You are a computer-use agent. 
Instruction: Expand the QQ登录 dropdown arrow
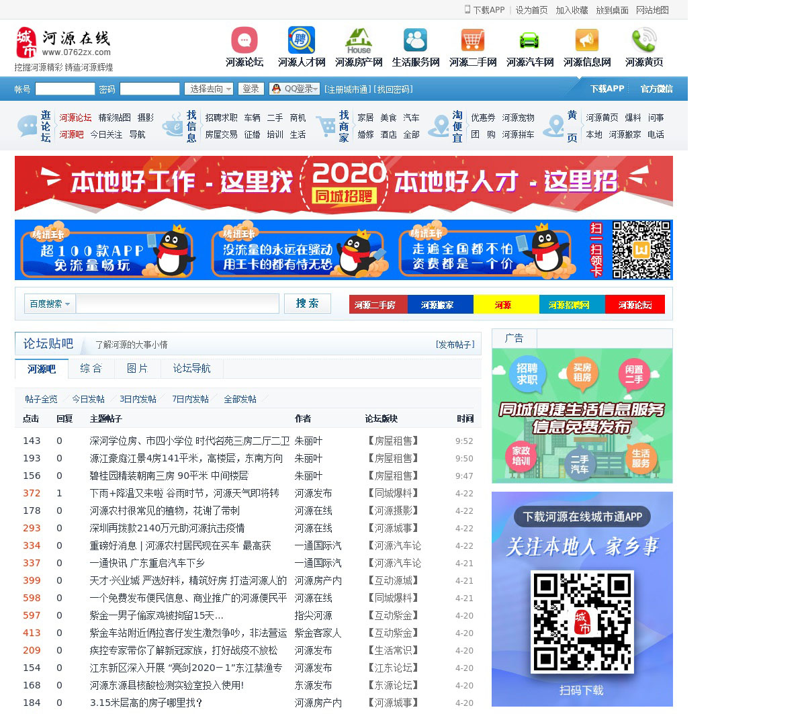[316, 89]
